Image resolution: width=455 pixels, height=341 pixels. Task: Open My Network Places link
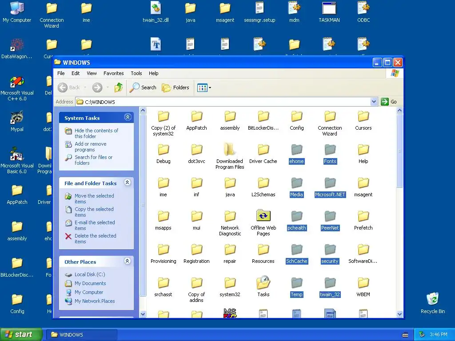point(95,301)
